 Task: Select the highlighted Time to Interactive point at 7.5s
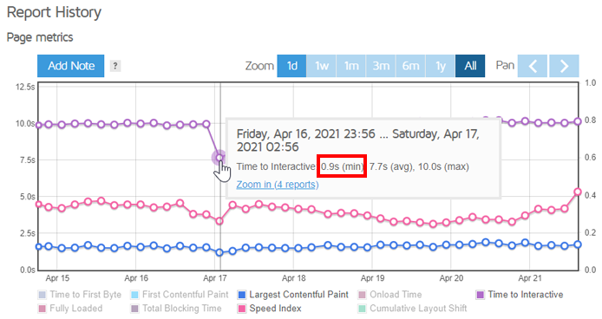pyautogui.click(x=219, y=158)
